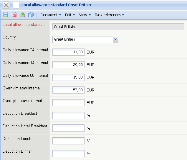Open the Document menu

51,15
